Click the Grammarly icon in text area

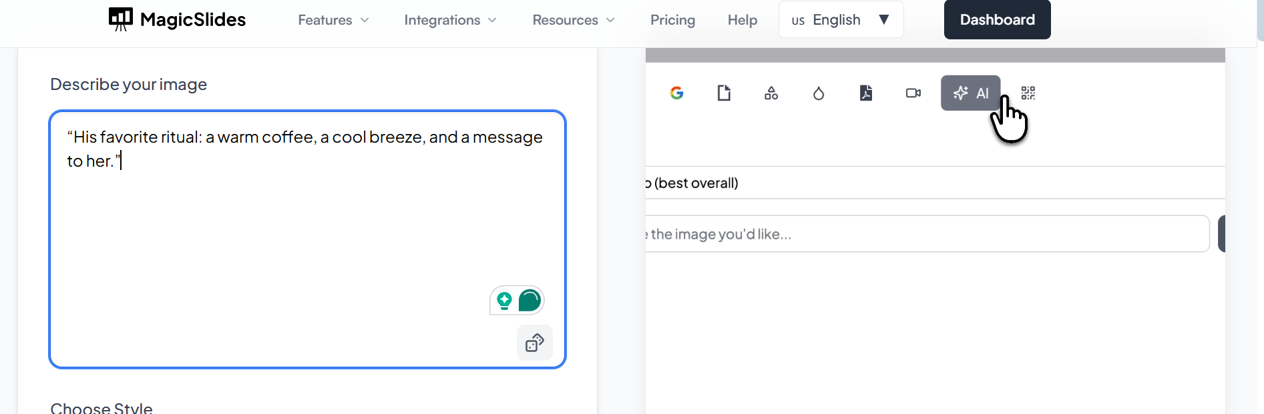click(x=530, y=301)
